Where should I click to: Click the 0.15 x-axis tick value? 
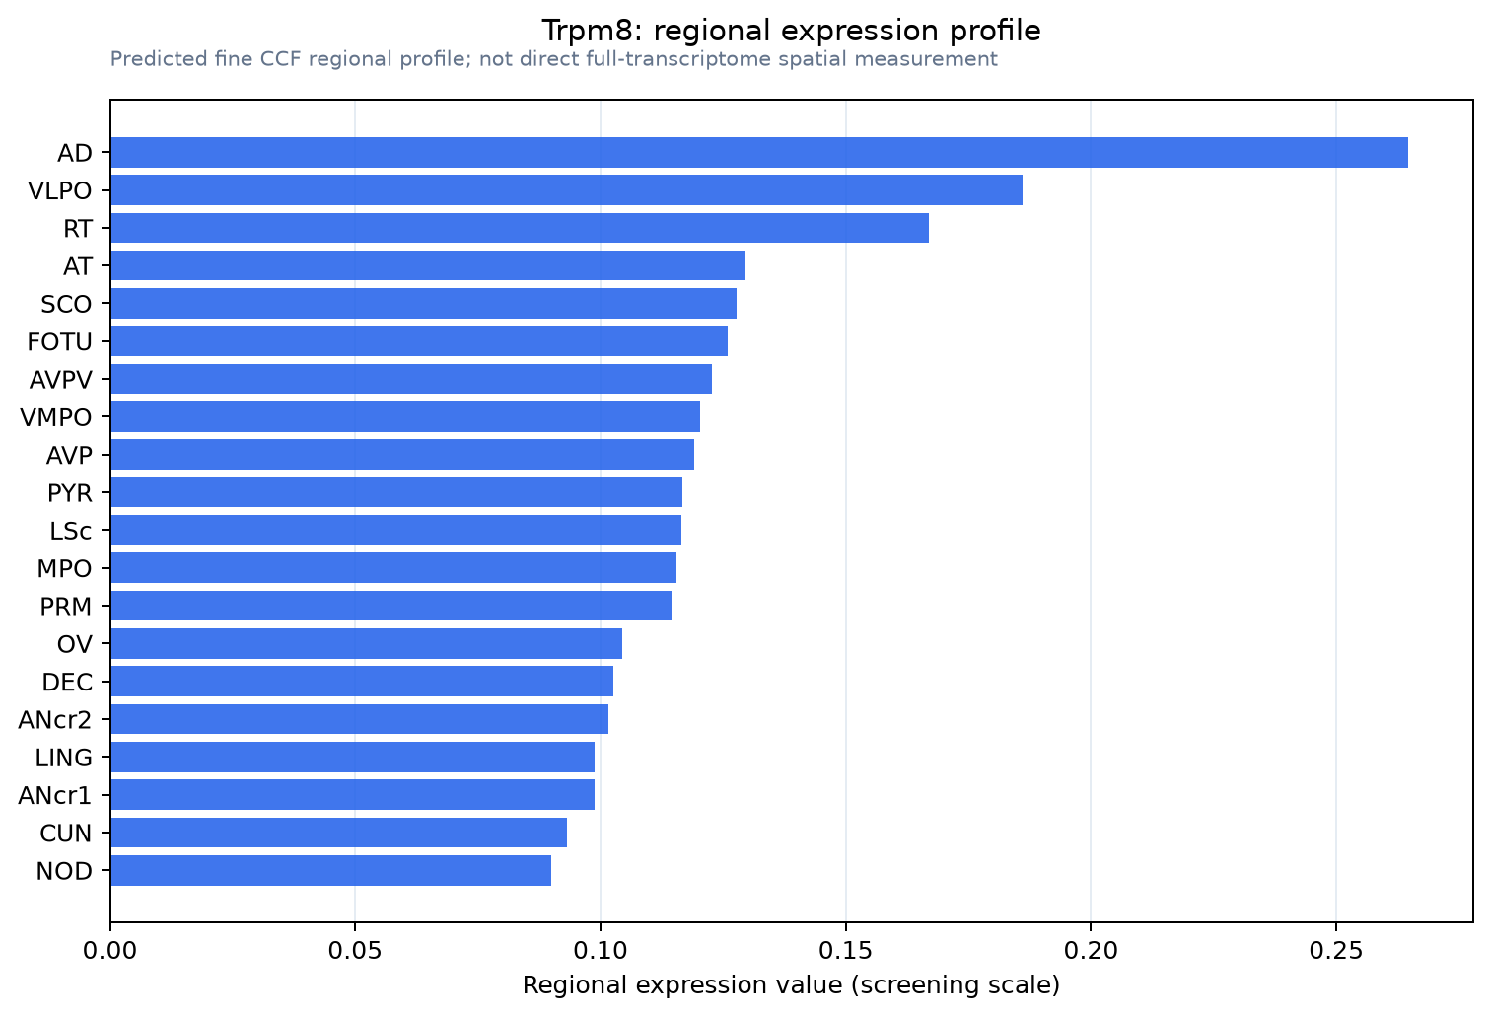845,950
